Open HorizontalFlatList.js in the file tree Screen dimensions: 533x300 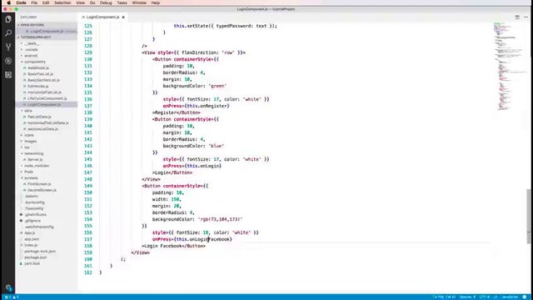(44, 92)
